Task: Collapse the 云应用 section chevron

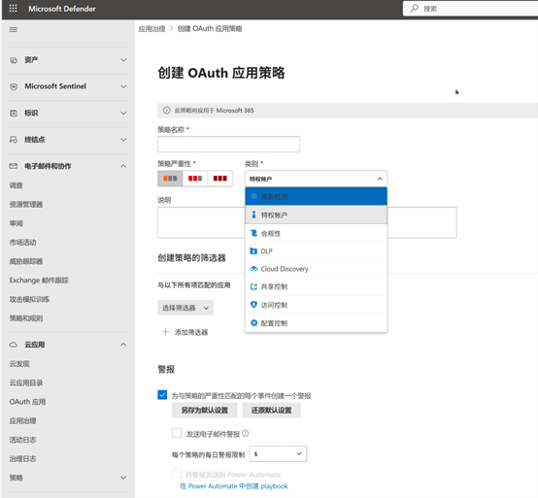Action: click(x=123, y=345)
